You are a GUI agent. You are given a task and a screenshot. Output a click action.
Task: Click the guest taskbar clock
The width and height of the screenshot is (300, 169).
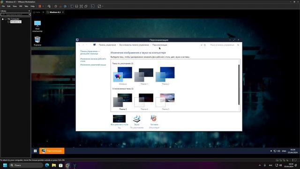[x=292, y=151]
